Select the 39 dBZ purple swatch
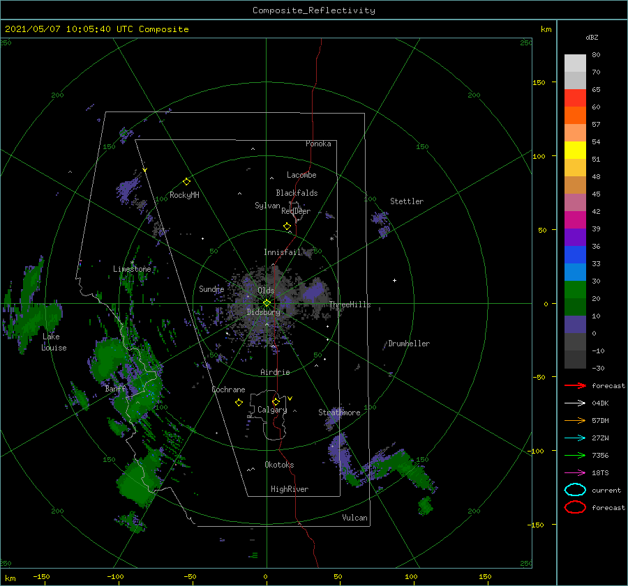 [x=575, y=237]
